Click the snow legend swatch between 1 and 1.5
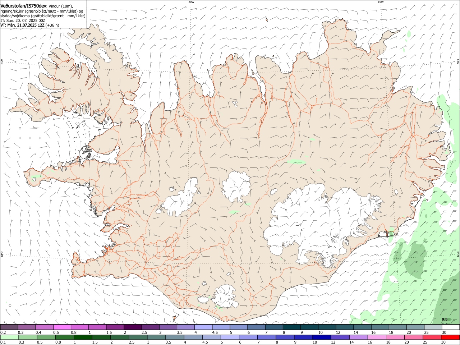Screen dimensions: 460x345 [x=97, y=327]
